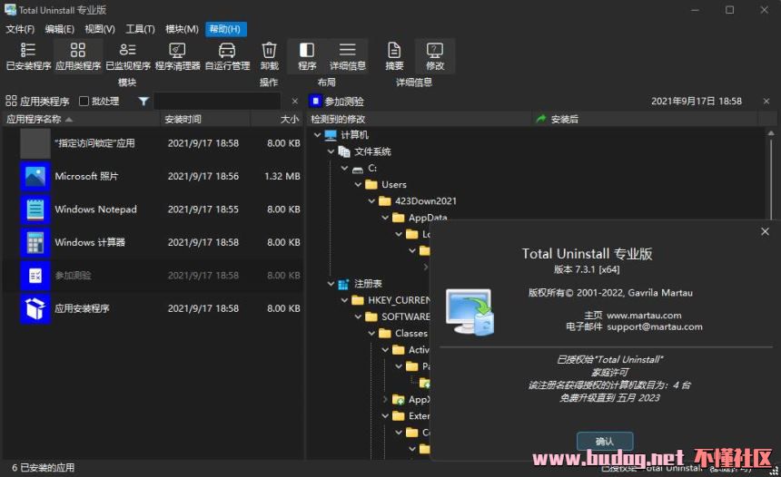
Task: Click the C: drive icon
Action: click(x=358, y=169)
